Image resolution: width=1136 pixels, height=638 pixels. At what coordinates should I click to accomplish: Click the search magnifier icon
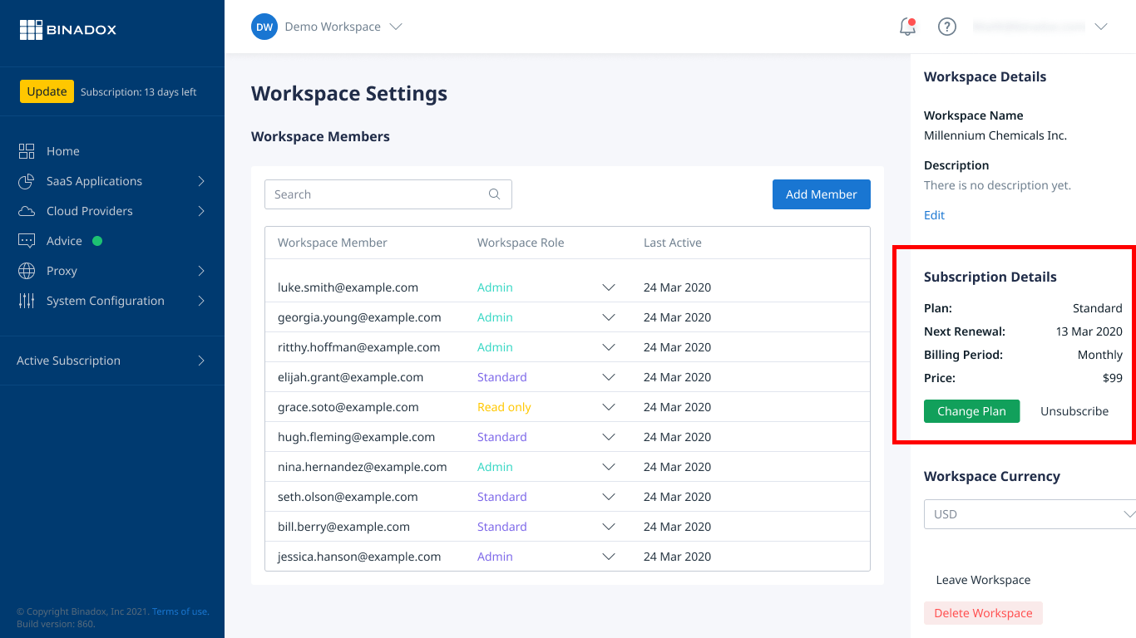(494, 194)
